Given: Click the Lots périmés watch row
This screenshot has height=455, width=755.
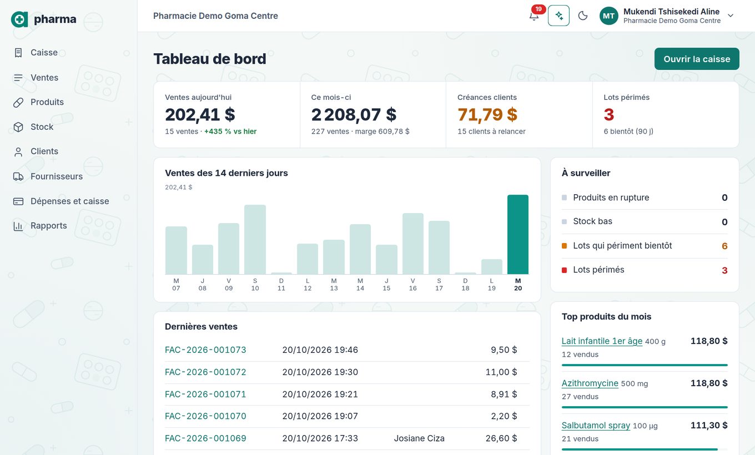Looking at the screenshot, I should 645,270.
